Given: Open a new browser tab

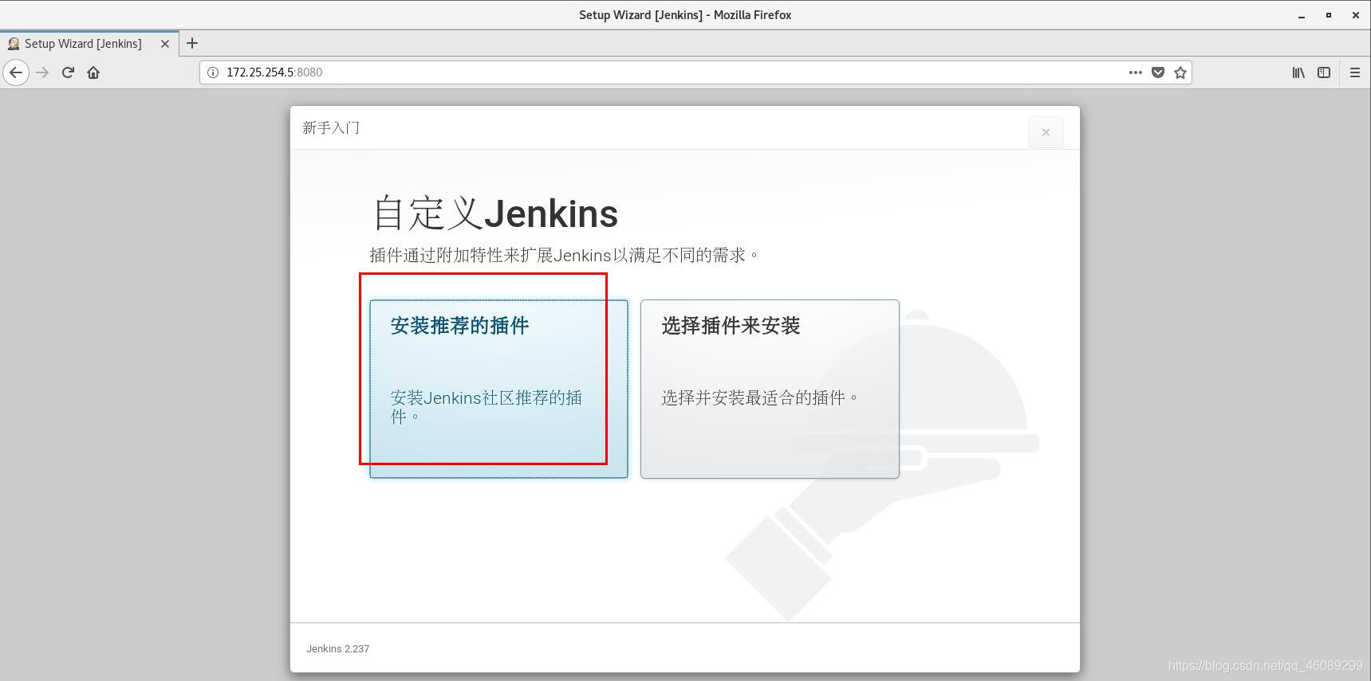Looking at the screenshot, I should pyautogui.click(x=192, y=44).
